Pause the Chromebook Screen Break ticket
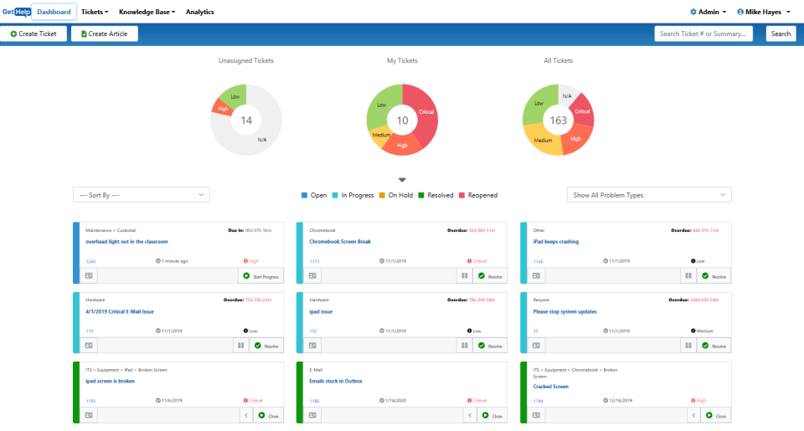Screen dimensions: 804x431 463,275
